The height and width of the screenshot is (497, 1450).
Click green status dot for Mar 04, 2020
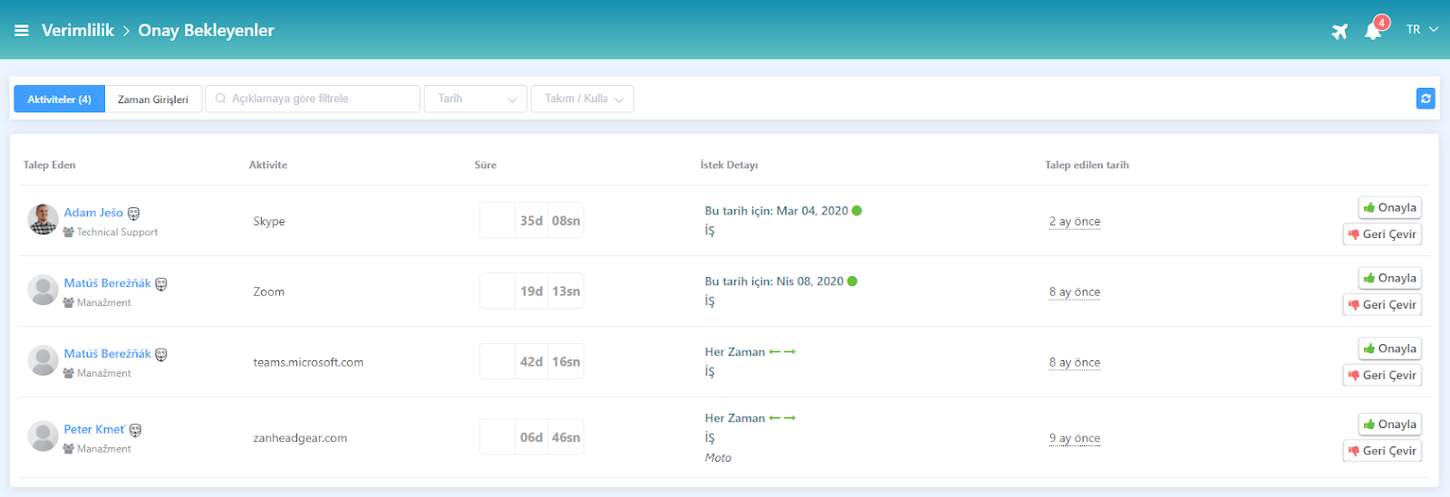pos(857,211)
